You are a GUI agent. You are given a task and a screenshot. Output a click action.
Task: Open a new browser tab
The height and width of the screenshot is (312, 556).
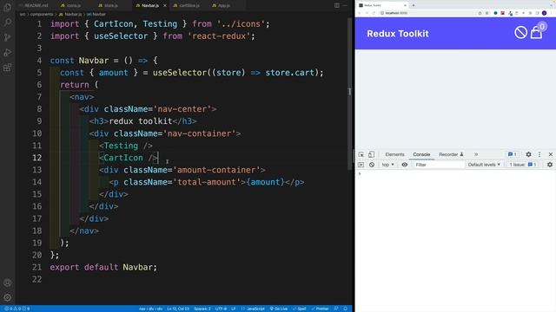[414, 5]
